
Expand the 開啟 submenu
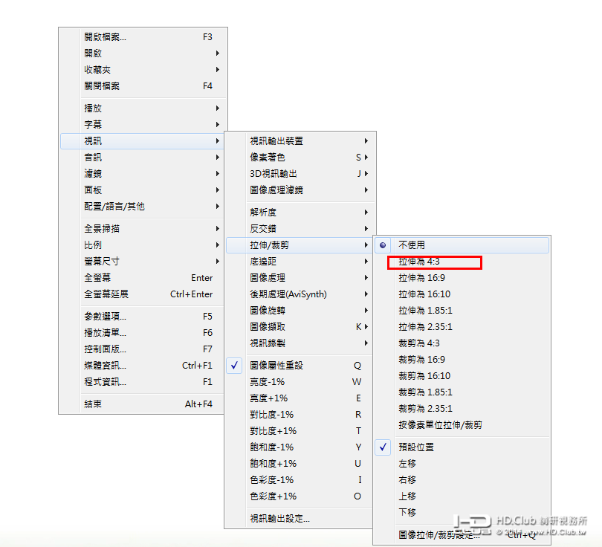coord(142,54)
